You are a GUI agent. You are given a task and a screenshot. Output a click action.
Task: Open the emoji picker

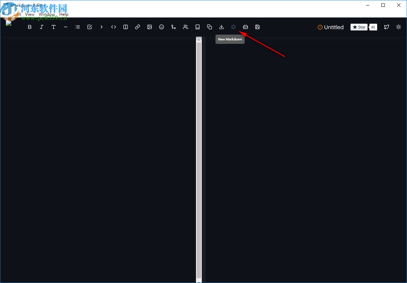[161, 27]
